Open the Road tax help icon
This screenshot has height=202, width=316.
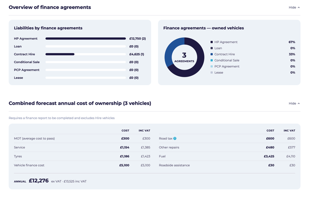175,138
